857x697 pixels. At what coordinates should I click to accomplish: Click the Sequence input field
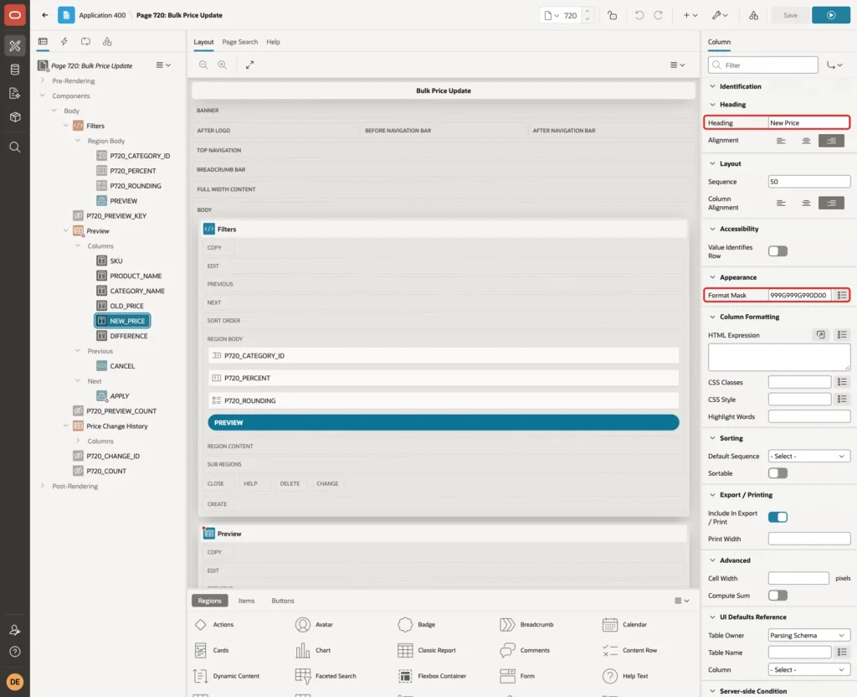(x=809, y=182)
